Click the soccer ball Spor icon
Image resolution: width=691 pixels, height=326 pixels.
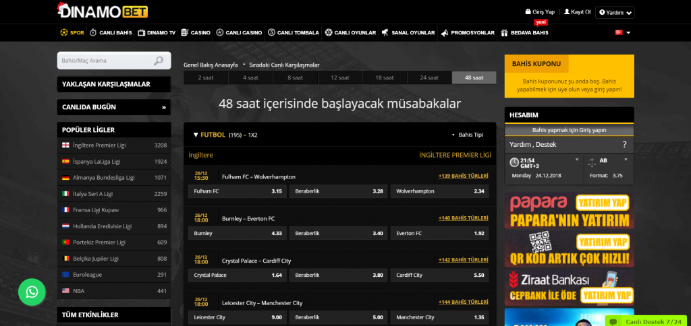64,32
